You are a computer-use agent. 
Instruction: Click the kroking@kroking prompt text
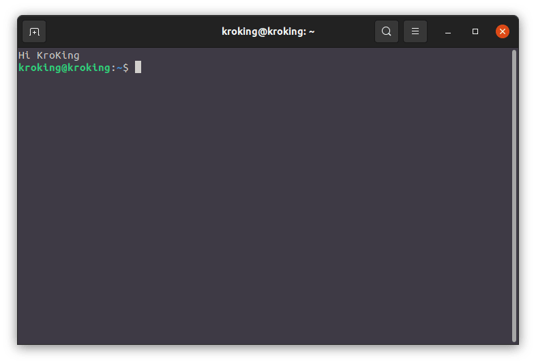(64, 68)
